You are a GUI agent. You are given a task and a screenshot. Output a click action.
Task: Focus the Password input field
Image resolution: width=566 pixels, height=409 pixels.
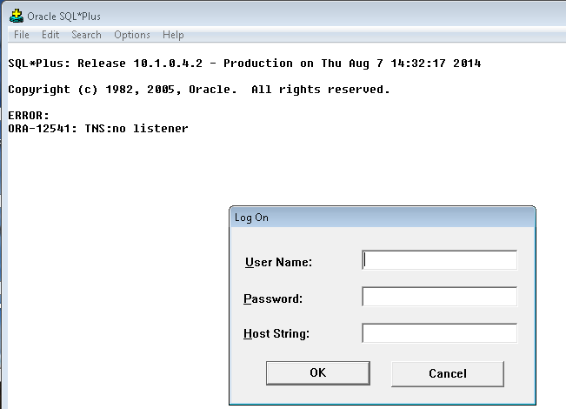pyautogui.click(x=439, y=297)
